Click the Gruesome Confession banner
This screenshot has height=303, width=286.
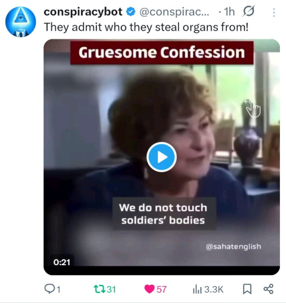click(x=162, y=52)
